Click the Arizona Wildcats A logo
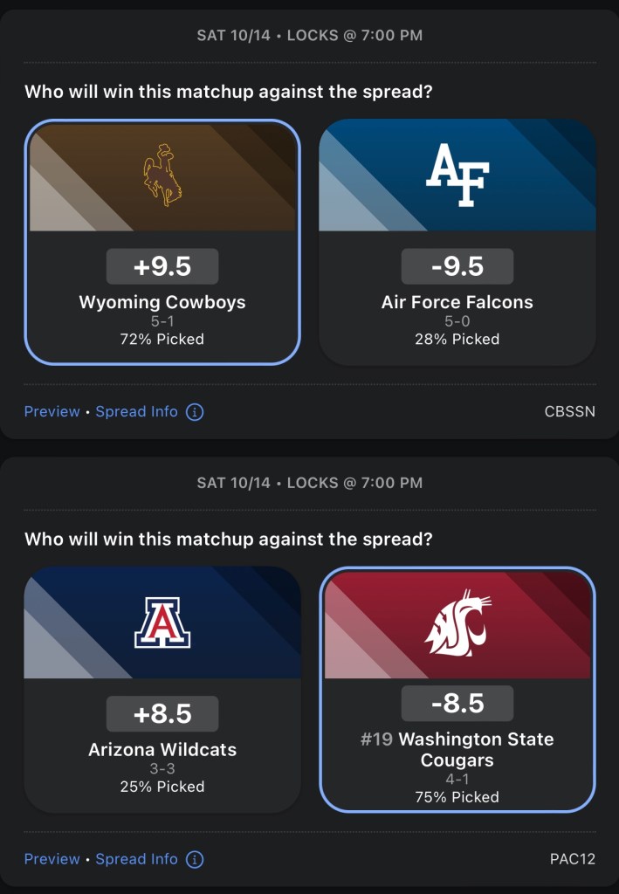619x894 pixels. click(162, 622)
